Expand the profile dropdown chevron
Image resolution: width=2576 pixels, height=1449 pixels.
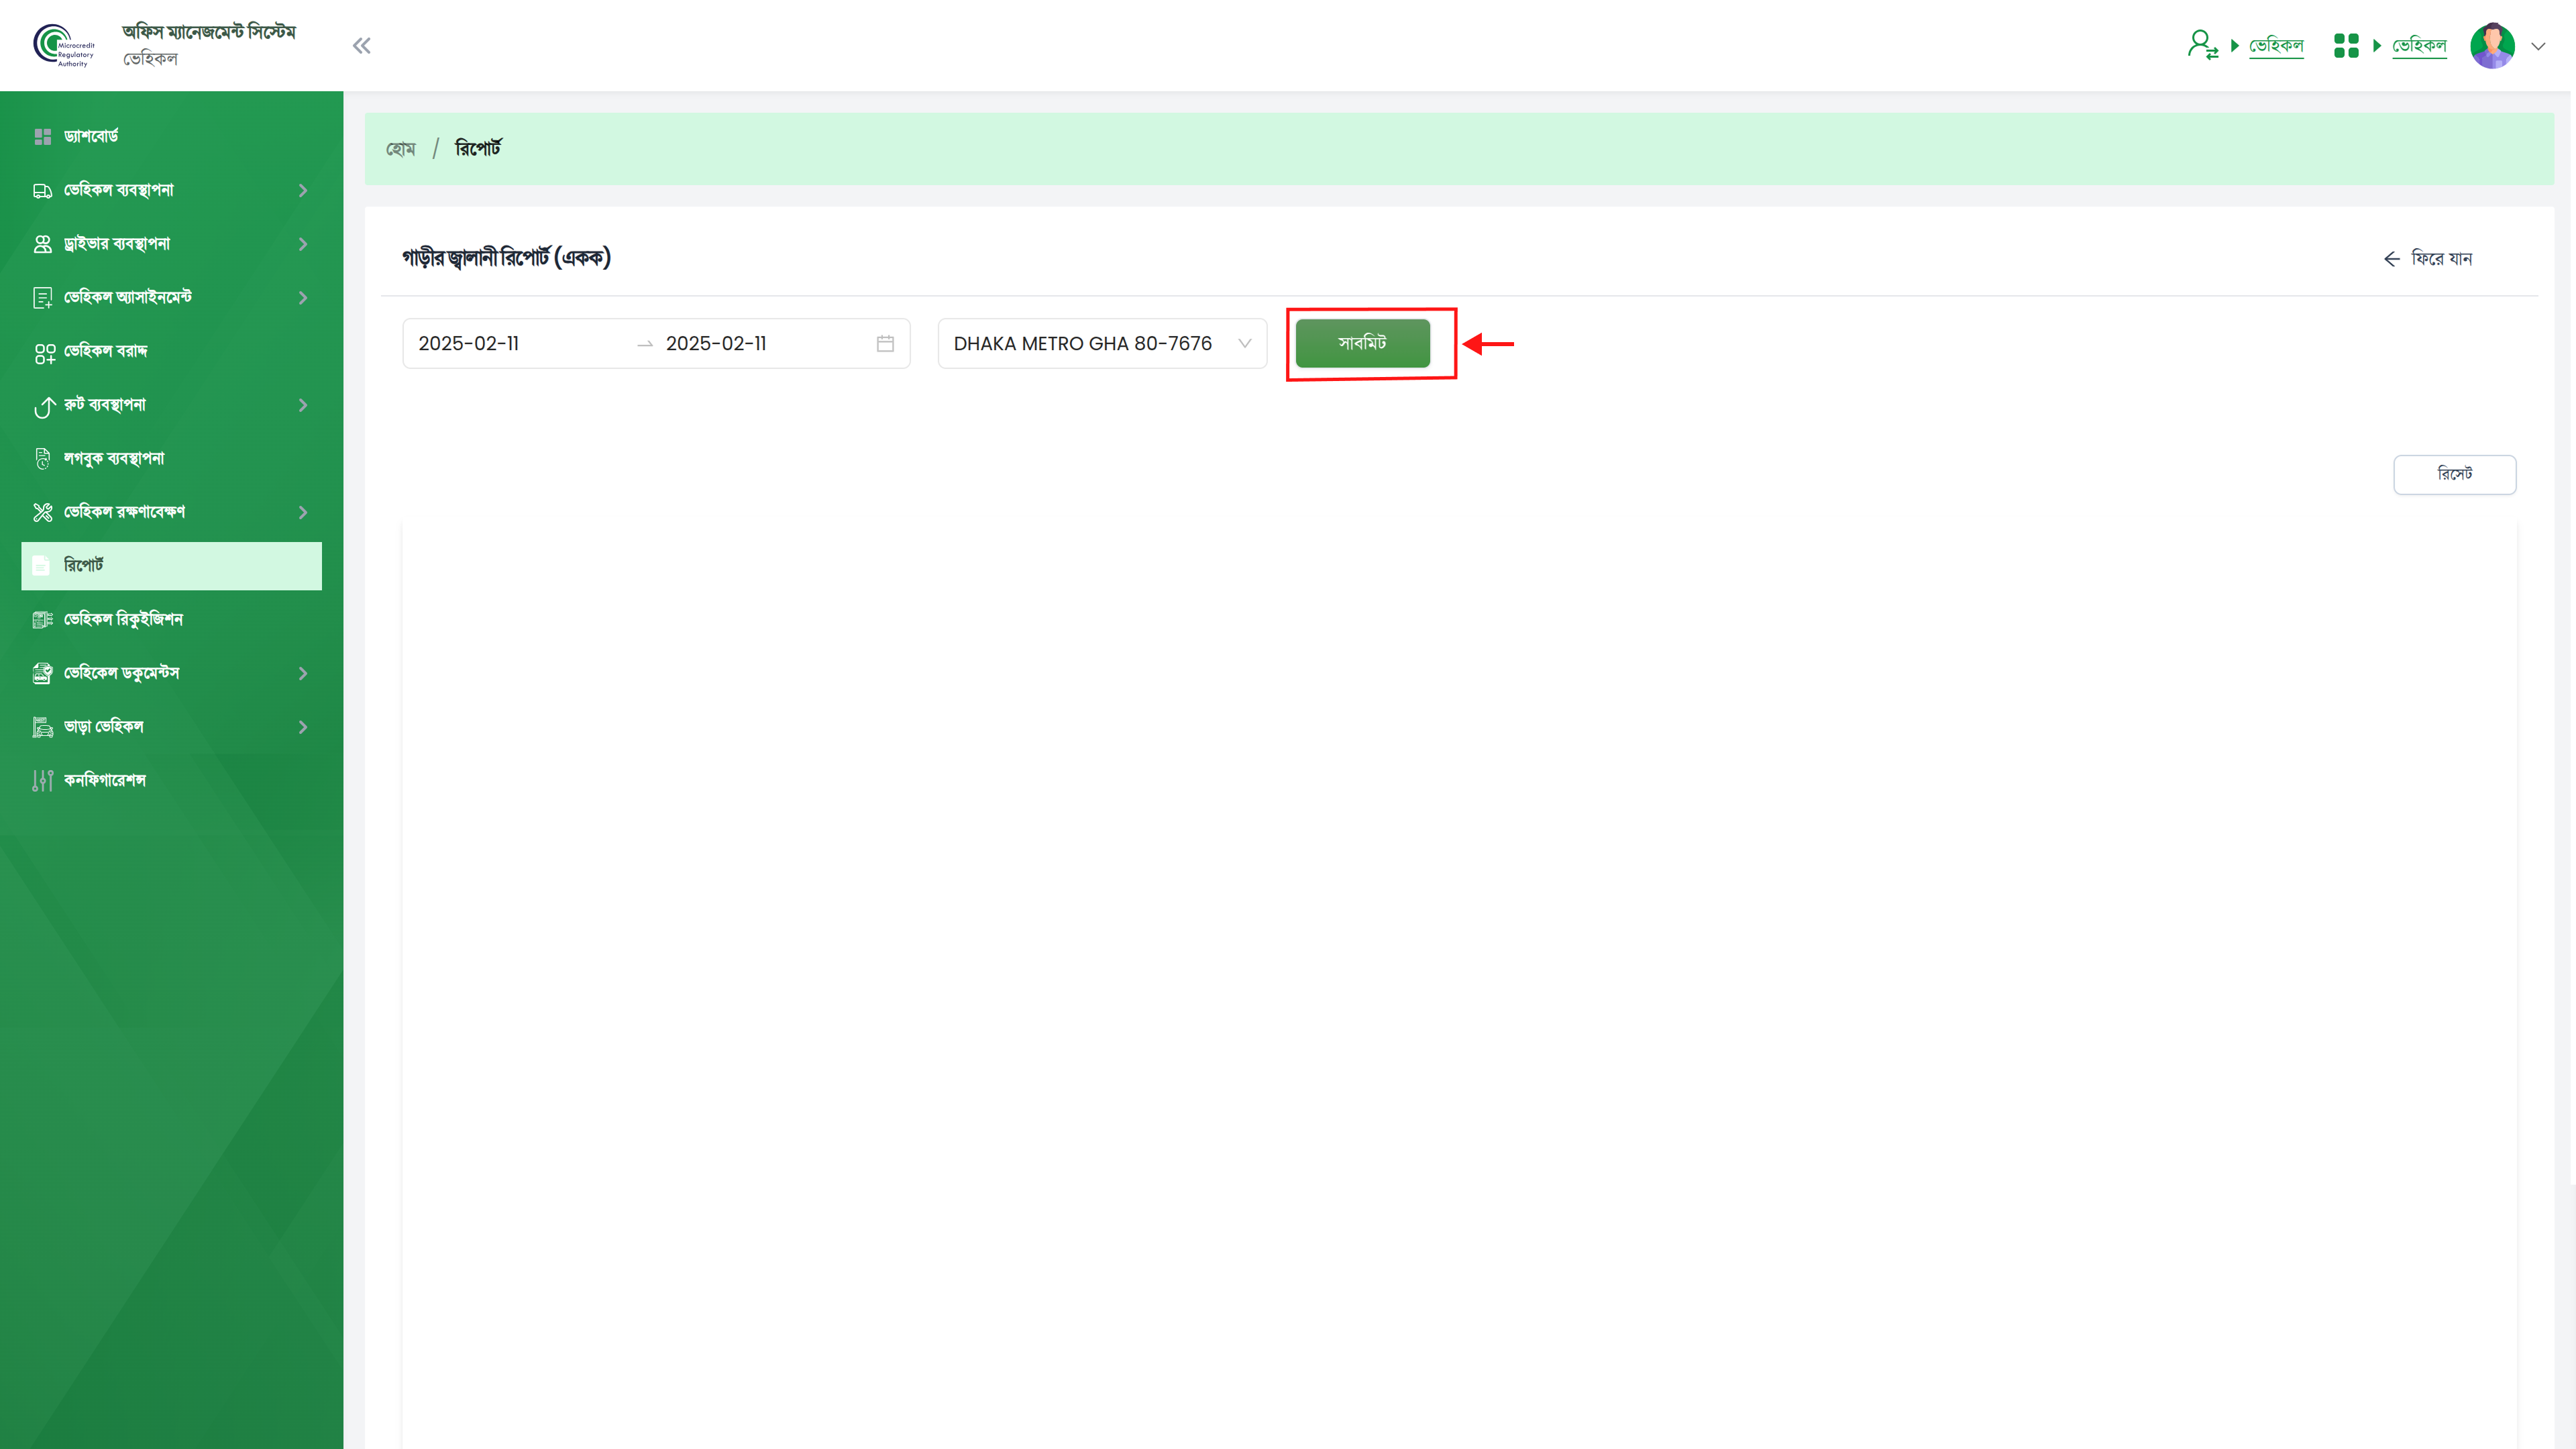(x=2538, y=46)
